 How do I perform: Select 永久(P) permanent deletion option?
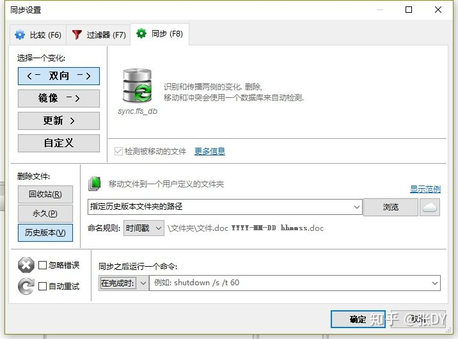tap(45, 214)
